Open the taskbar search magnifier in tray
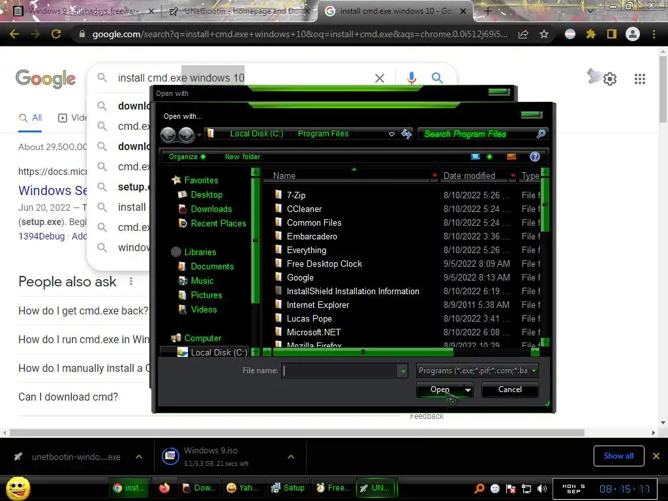 tap(479, 489)
